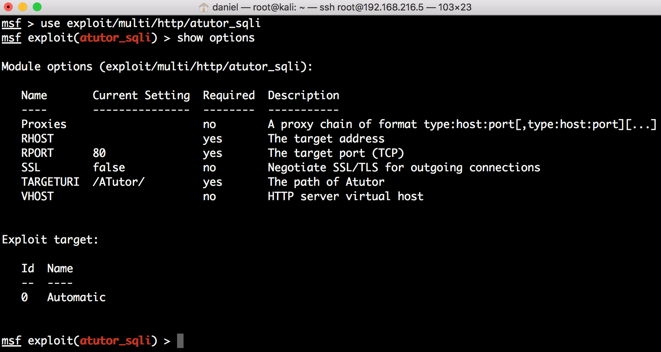Click the 'Exploit target:' heading

pyautogui.click(x=50, y=239)
